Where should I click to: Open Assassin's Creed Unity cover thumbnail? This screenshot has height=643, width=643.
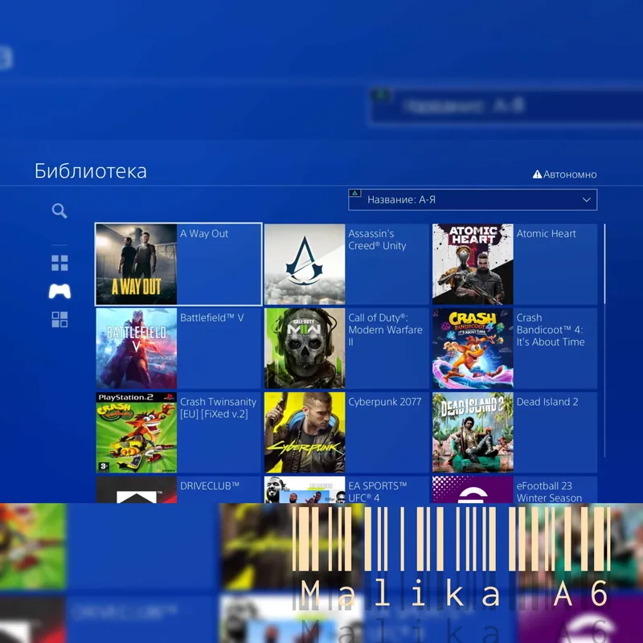[x=305, y=264]
